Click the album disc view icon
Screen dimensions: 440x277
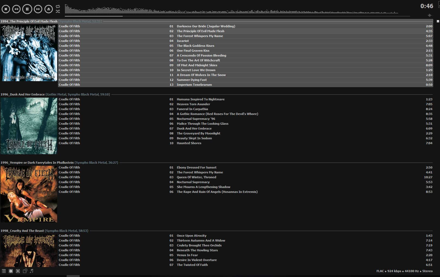click(11, 271)
